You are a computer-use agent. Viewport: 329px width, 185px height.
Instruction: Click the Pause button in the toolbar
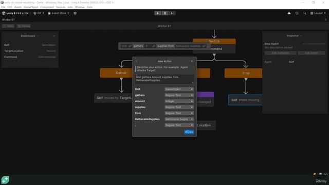[165, 13]
